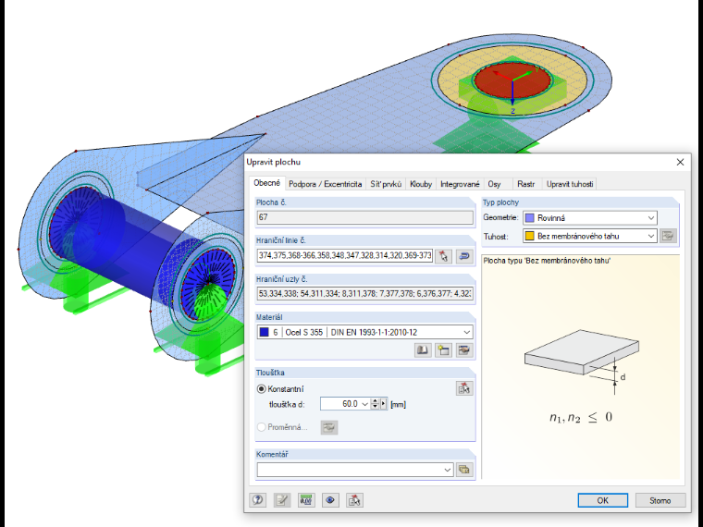Open the Rastr tab
Viewport: 703px width, 527px height.
[x=526, y=184]
